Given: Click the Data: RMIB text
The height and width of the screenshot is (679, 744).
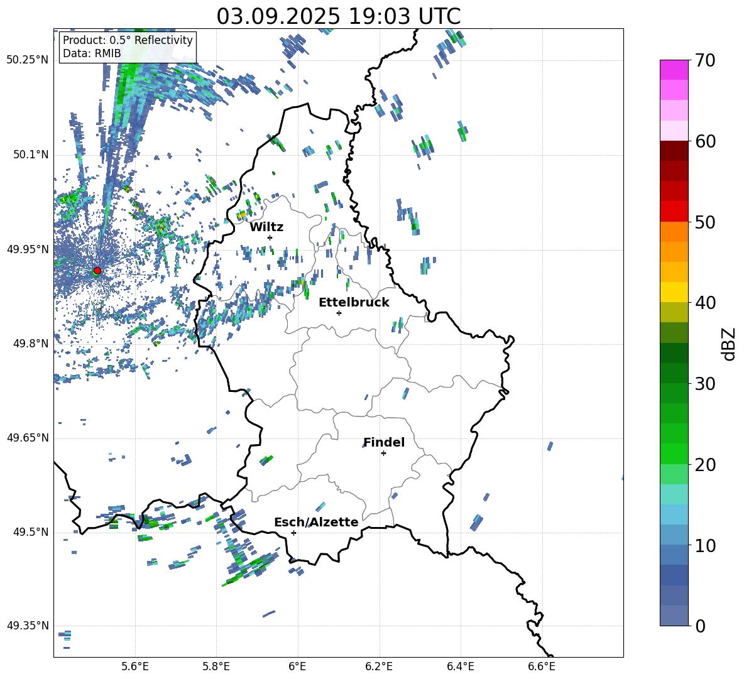Looking at the screenshot, I should (92, 53).
